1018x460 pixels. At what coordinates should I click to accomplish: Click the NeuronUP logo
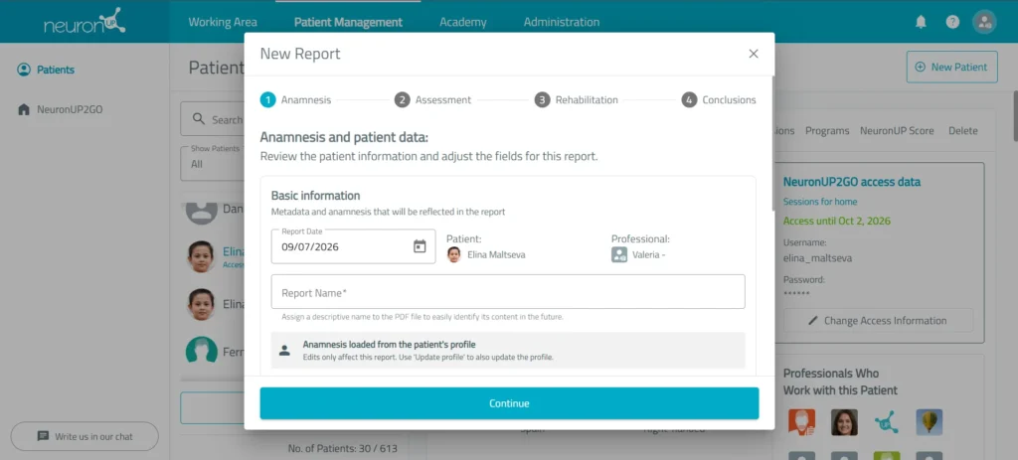click(85, 22)
